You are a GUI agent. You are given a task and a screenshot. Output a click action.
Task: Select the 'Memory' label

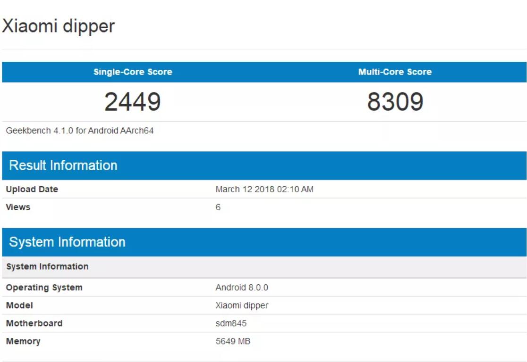click(x=23, y=342)
